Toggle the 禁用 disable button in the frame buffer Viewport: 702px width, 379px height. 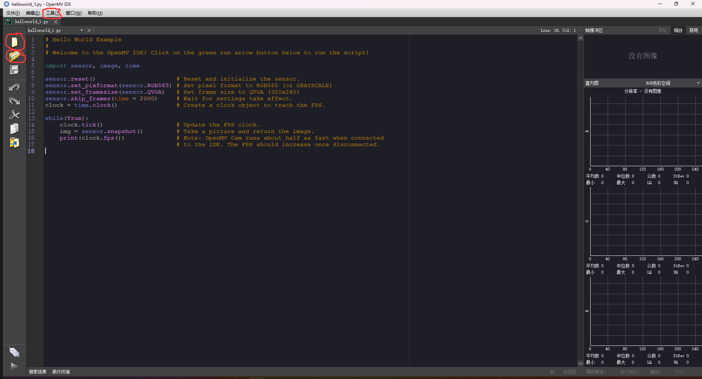tap(694, 30)
